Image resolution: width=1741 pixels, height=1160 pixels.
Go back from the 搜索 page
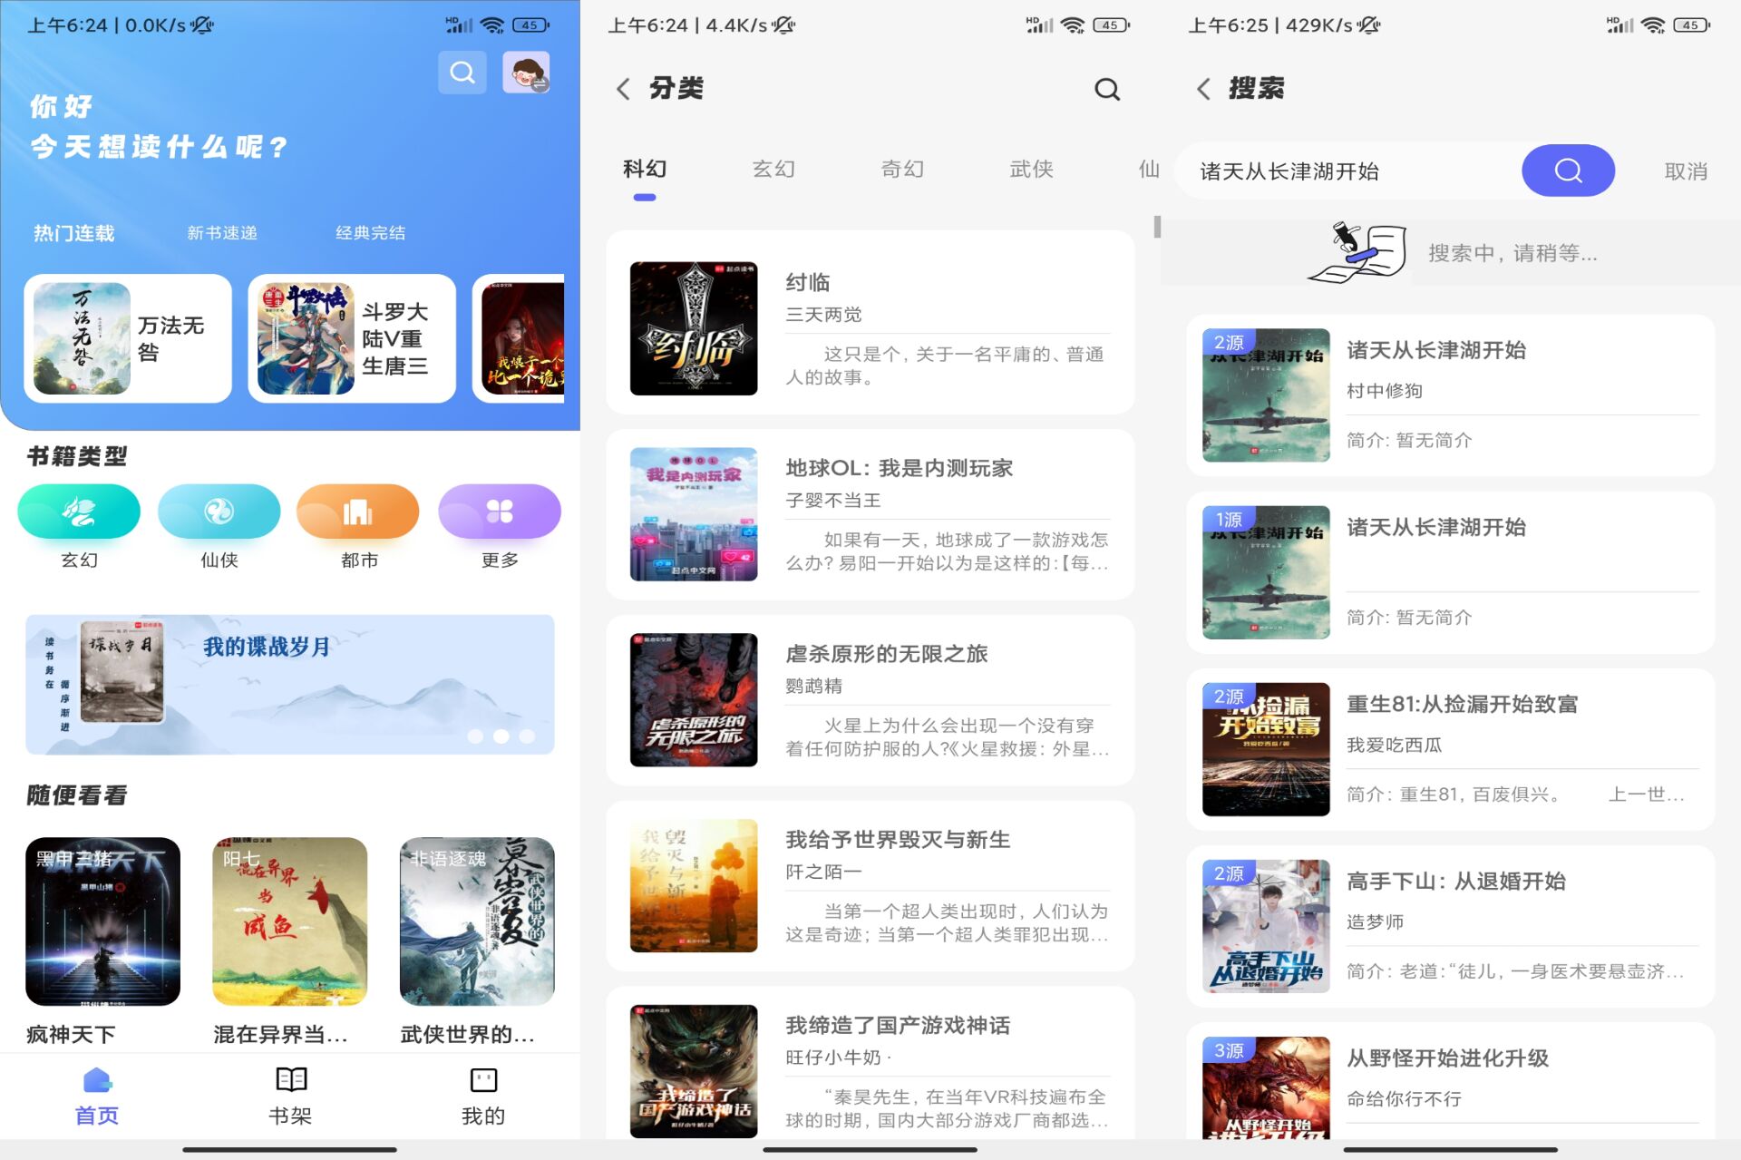[1203, 89]
